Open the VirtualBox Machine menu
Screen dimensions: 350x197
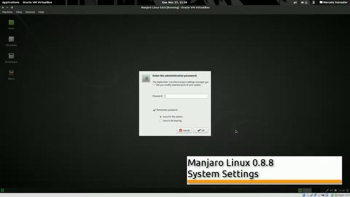coord(7,12)
